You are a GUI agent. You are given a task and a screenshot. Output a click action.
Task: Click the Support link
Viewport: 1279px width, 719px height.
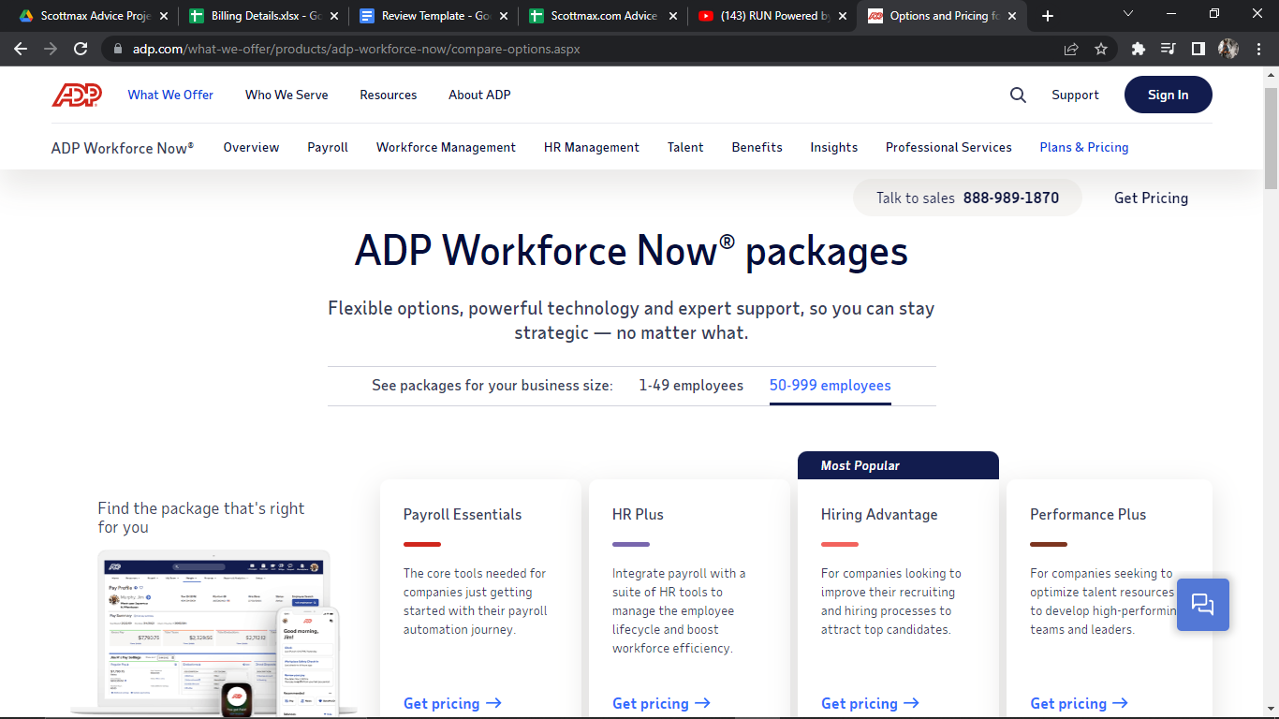(x=1075, y=95)
